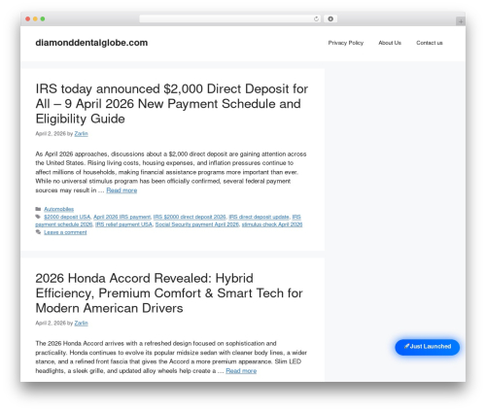Click the comments icon beside Leave a comment
Image resolution: width=486 pixels, height=411 pixels.
(x=38, y=232)
